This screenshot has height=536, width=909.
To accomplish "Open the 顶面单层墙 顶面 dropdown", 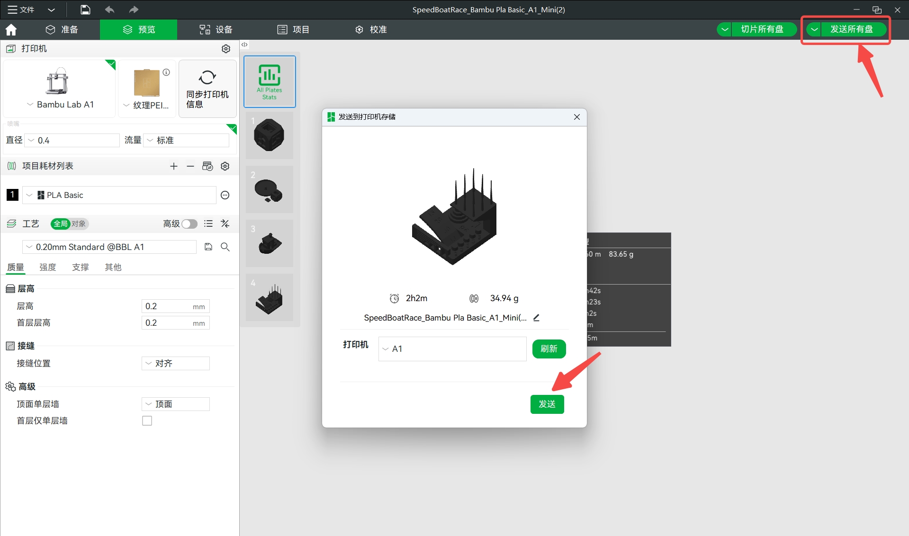I will [x=175, y=404].
